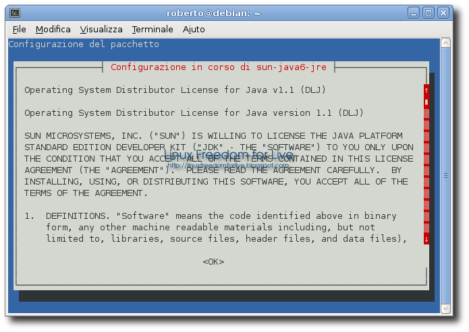Click the line starting 'limited to, libraries, source files'
The width and height of the screenshot is (469, 332).
pyautogui.click(x=227, y=239)
